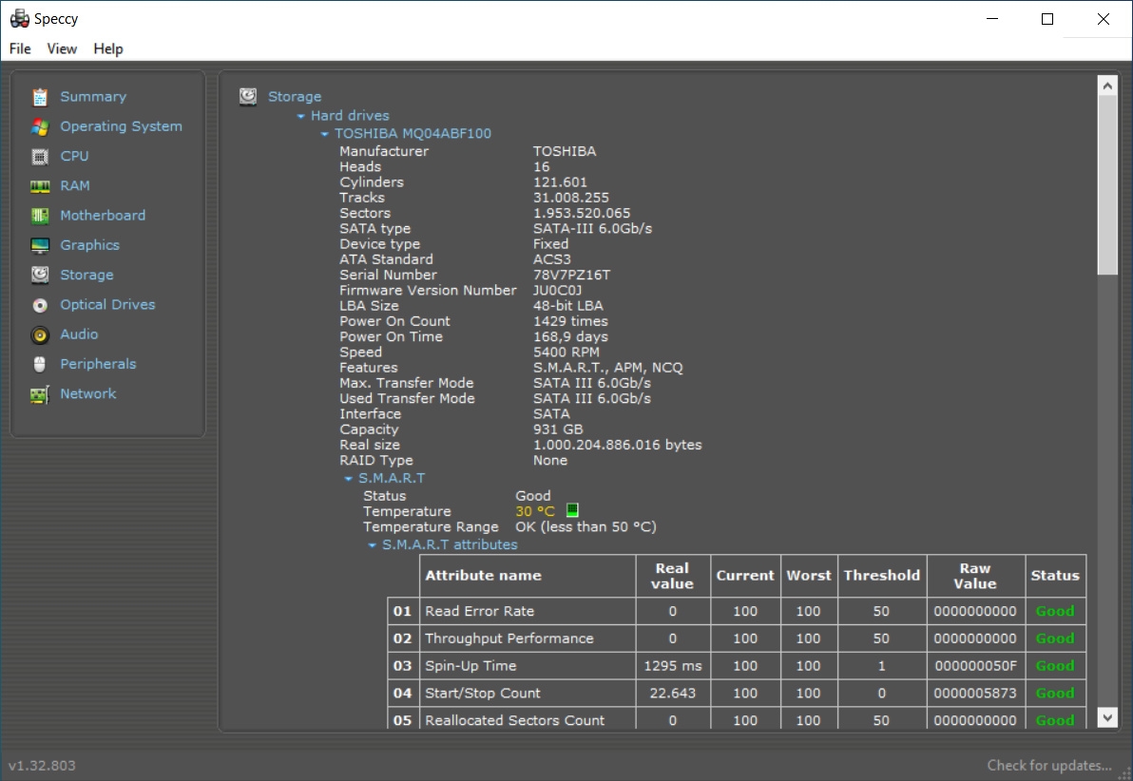Click the Spin-Up Time attribute
Viewport: 1133px width, 781px height.
coord(470,666)
